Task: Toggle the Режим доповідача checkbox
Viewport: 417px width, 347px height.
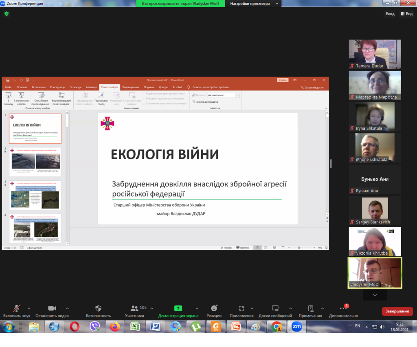Action: [193, 102]
